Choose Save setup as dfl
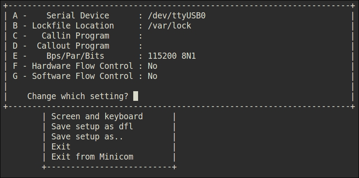 point(92,126)
